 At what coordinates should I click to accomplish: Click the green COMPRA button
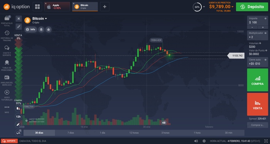(257, 80)
